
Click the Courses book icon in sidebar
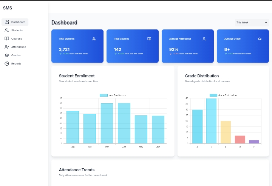pyautogui.click(x=7, y=38)
